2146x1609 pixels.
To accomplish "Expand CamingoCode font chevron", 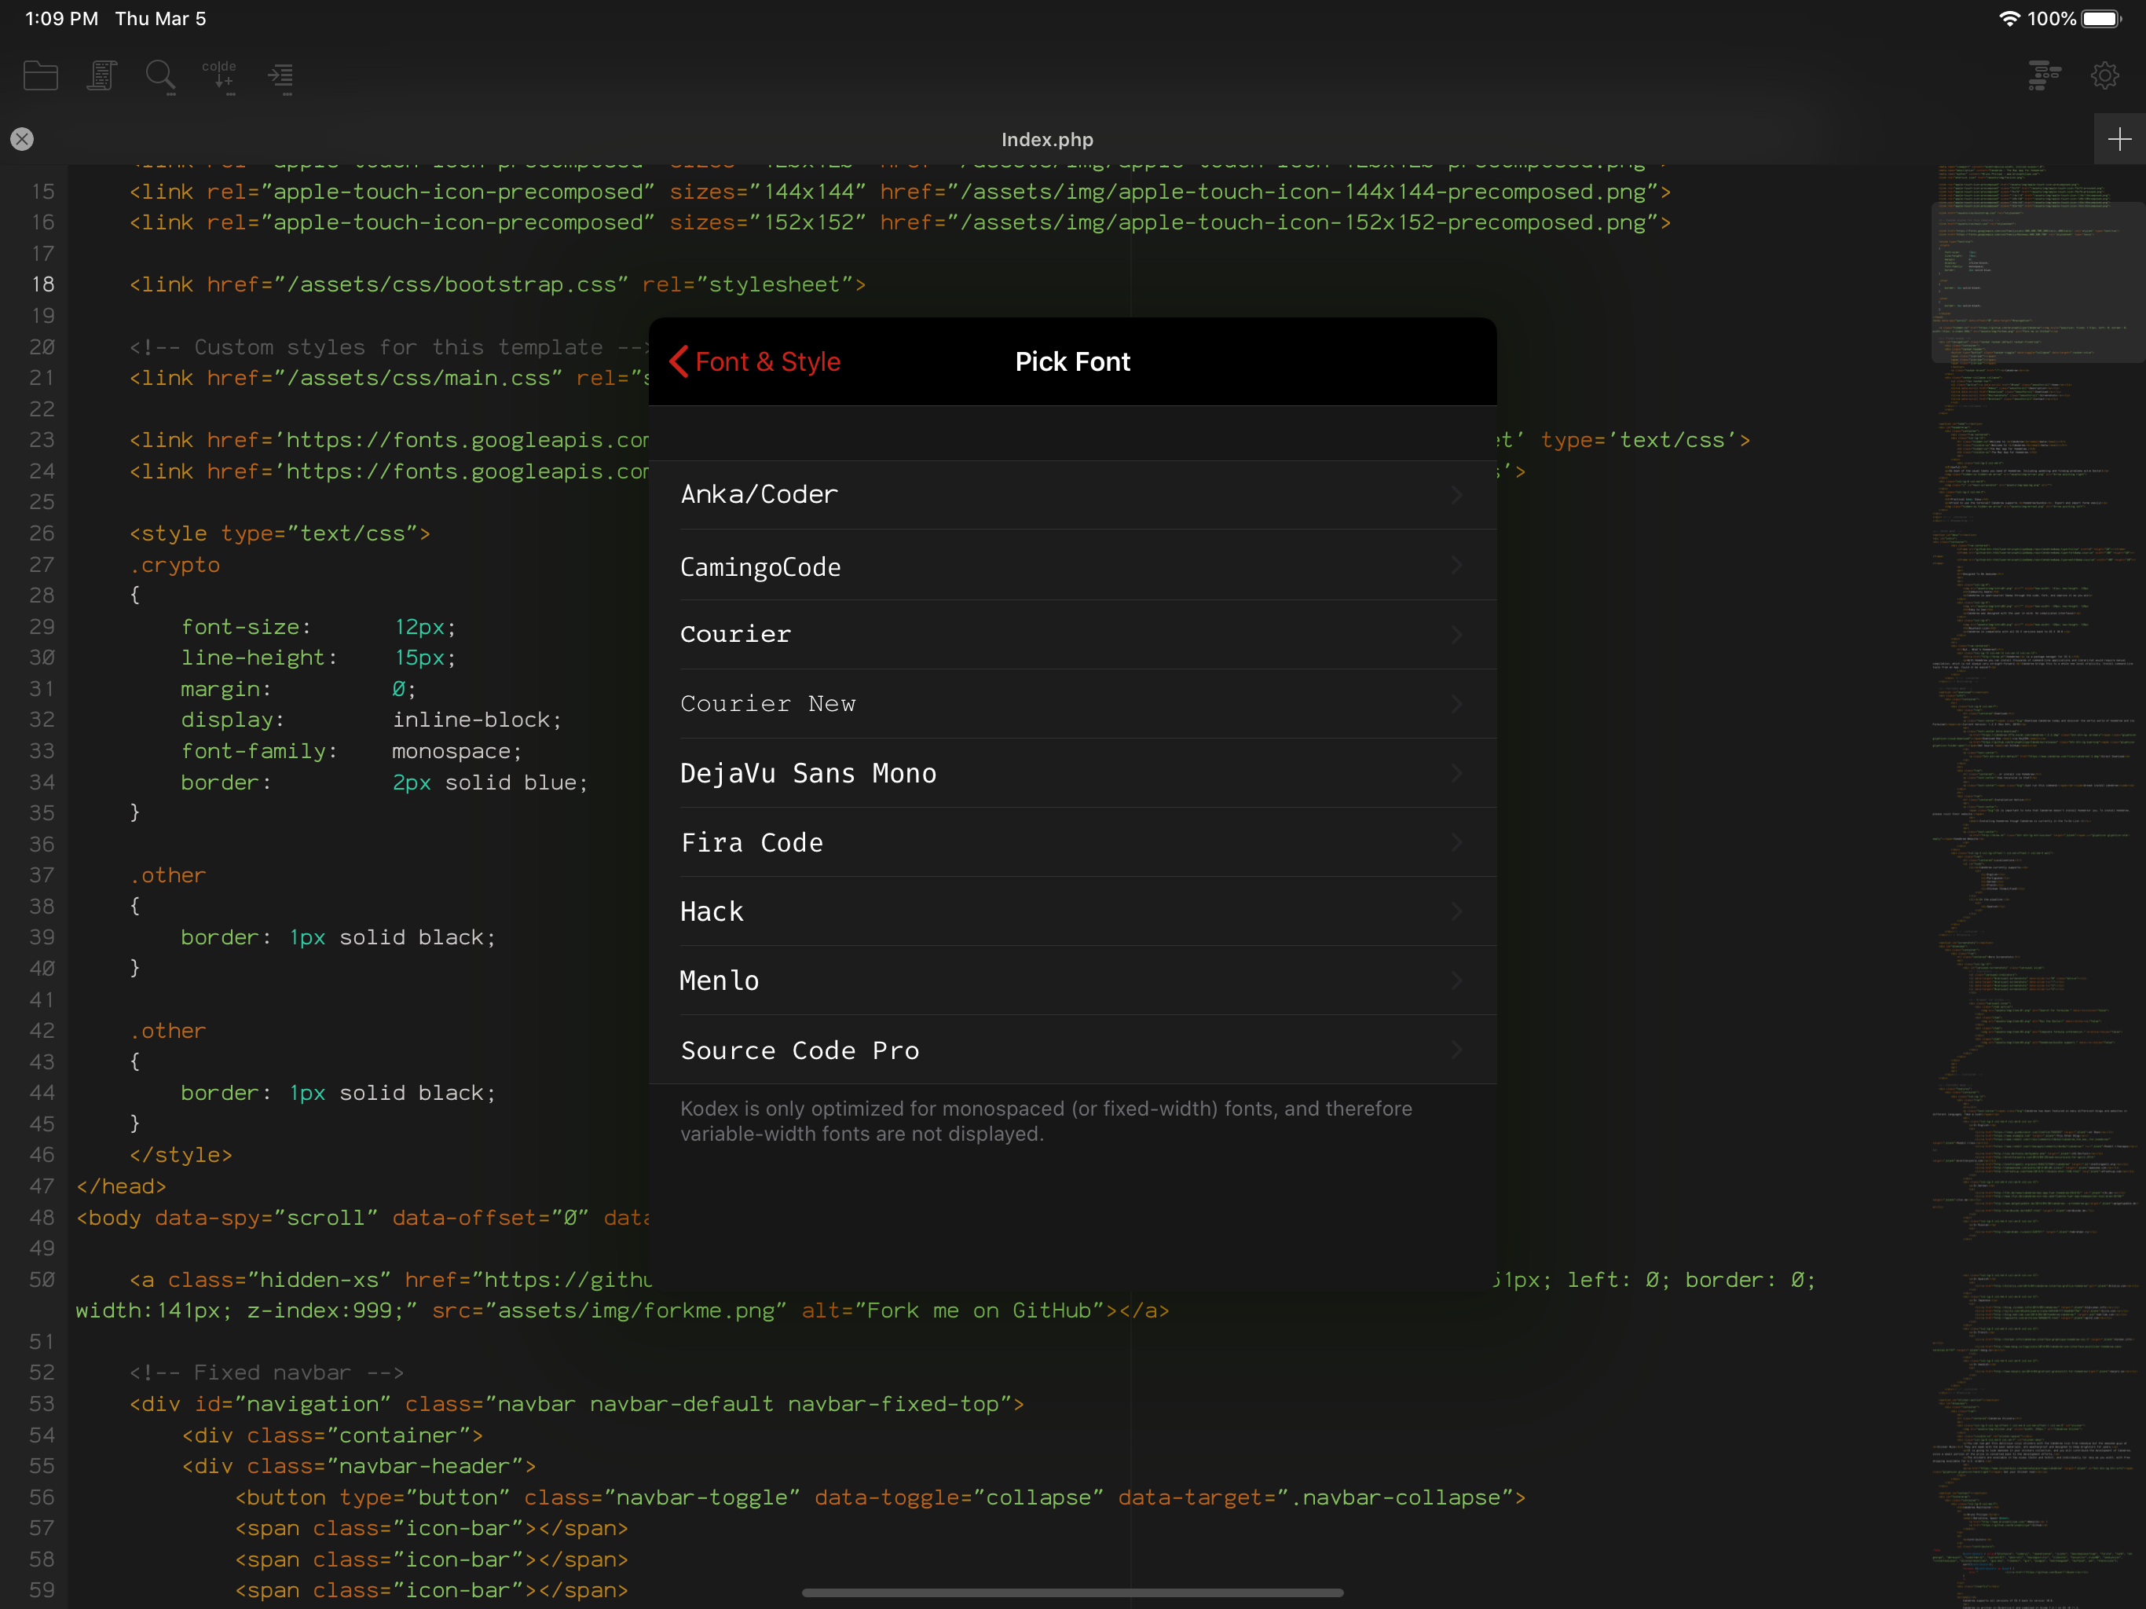I will [1456, 565].
